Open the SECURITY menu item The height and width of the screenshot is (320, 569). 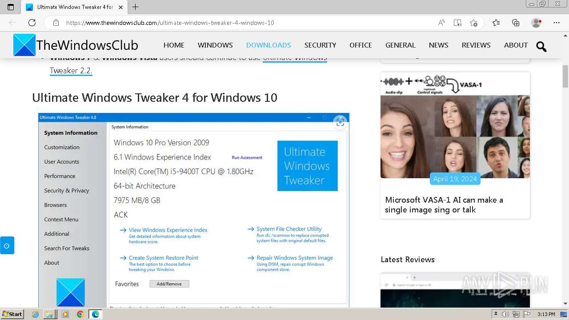[x=320, y=45]
